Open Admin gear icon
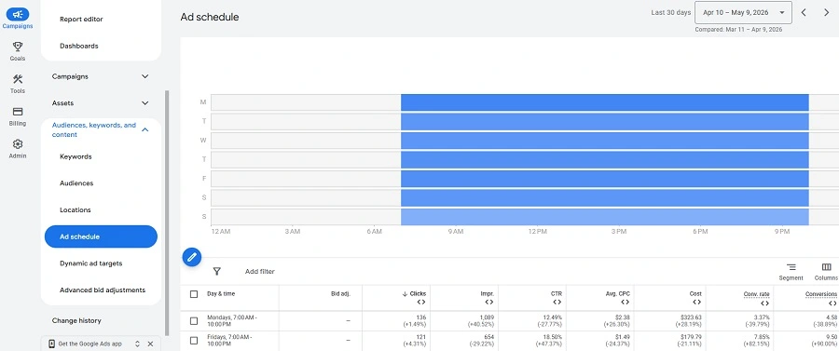The height and width of the screenshot is (351, 839). tap(17, 144)
